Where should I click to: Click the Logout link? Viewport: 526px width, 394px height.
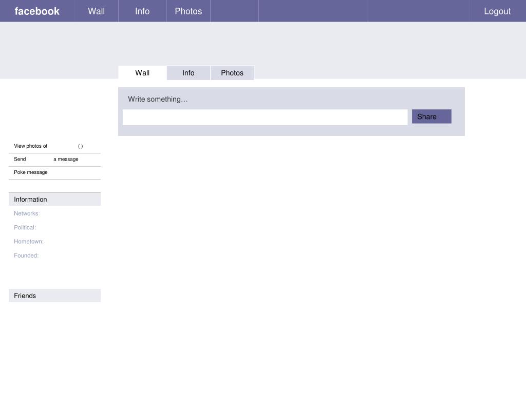tap(497, 11)
